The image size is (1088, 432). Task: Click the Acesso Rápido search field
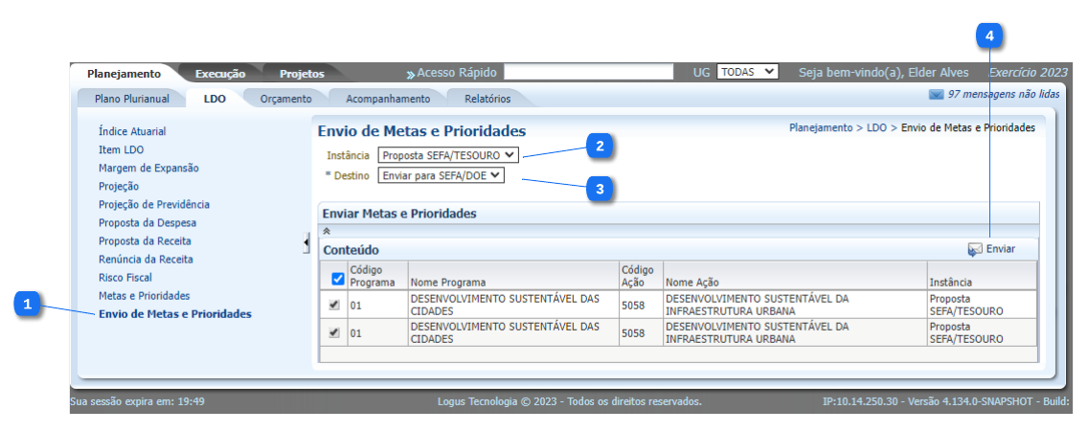click(588, 72)
